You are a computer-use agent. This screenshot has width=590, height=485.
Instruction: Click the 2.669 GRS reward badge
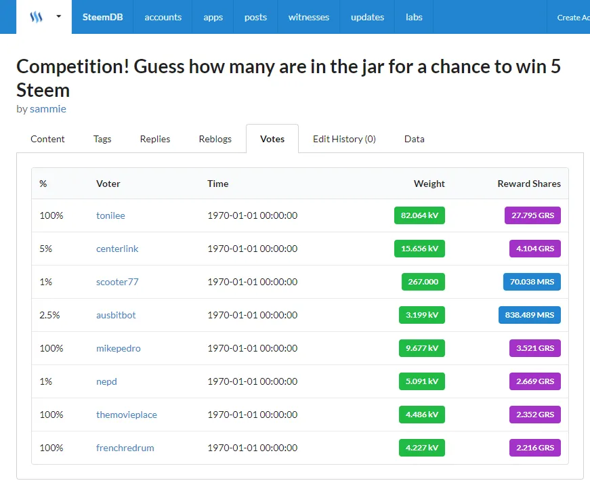tap(535, 381)
